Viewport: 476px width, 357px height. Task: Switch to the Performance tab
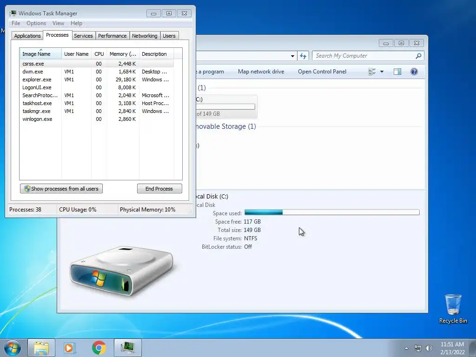pyautogui.click(x=112, y=36)
